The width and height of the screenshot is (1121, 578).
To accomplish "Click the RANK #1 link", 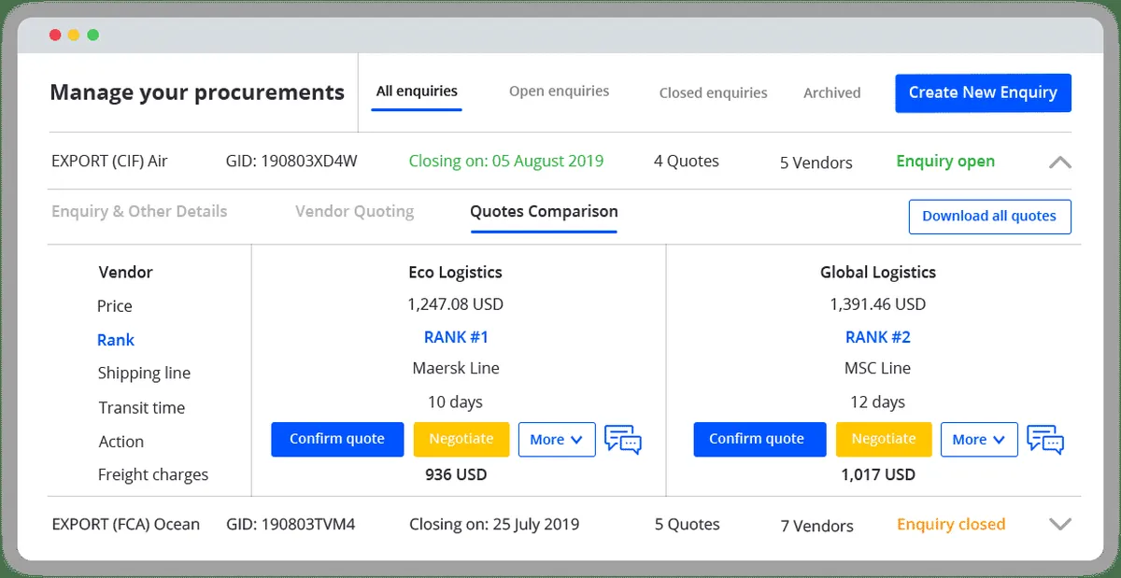I will click(x=456, y=337).
